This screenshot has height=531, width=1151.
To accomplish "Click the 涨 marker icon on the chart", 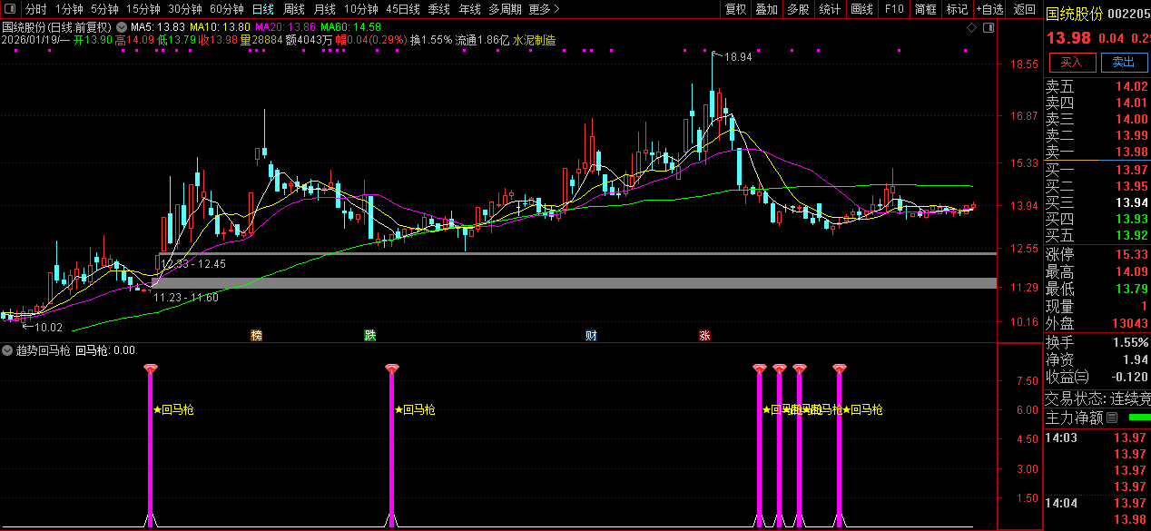I will [x=704, y=336].
